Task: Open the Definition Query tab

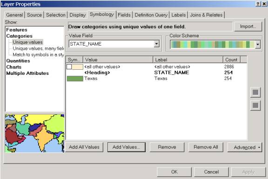Action: pyautogui.click(x=151, y=15)
